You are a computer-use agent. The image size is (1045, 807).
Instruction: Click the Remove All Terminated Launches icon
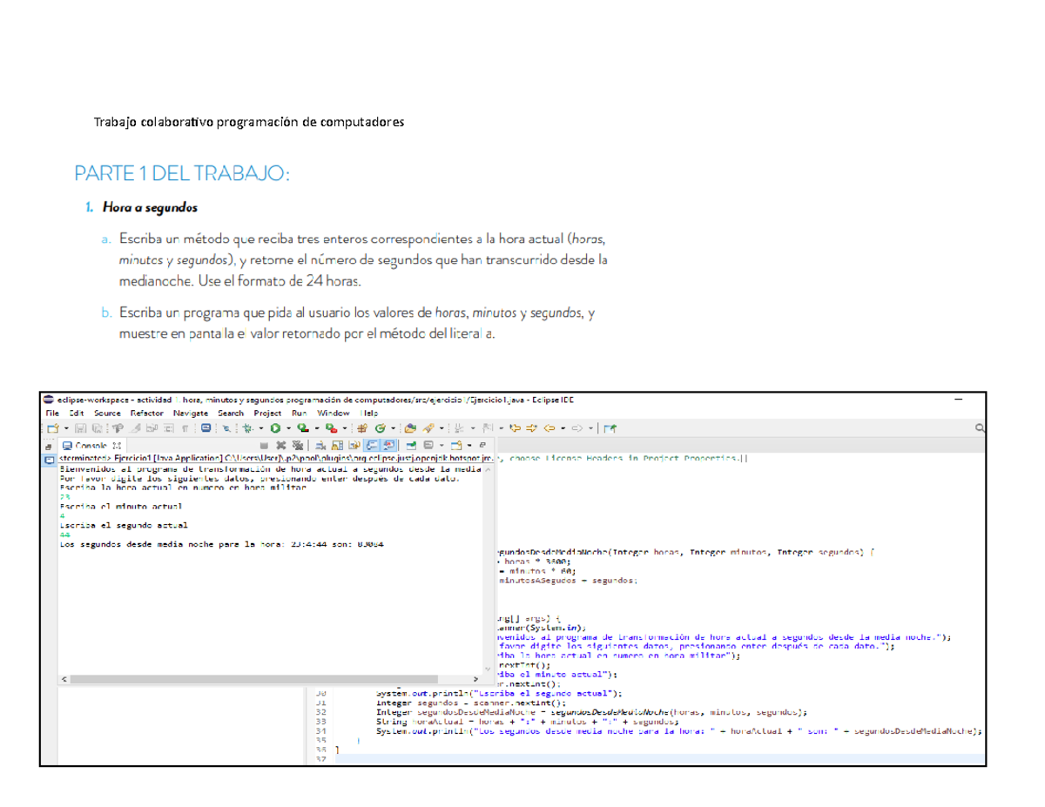[x=296, y=444]
